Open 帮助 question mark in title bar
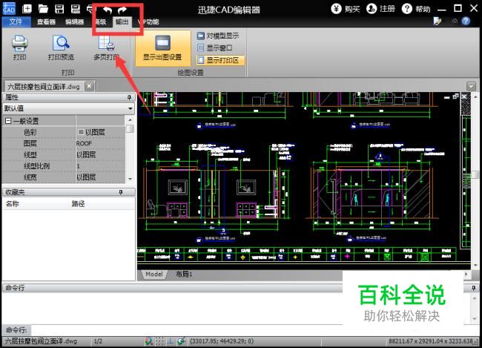 click(x=406, y=9)
